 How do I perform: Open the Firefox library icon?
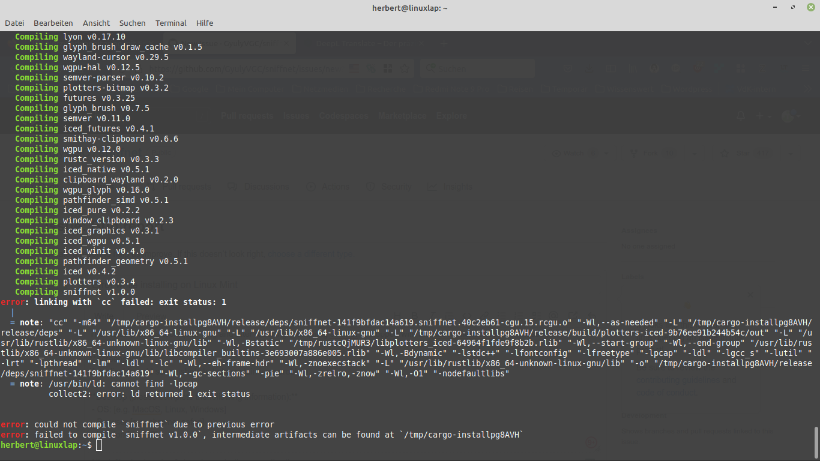tap(633, 68)
